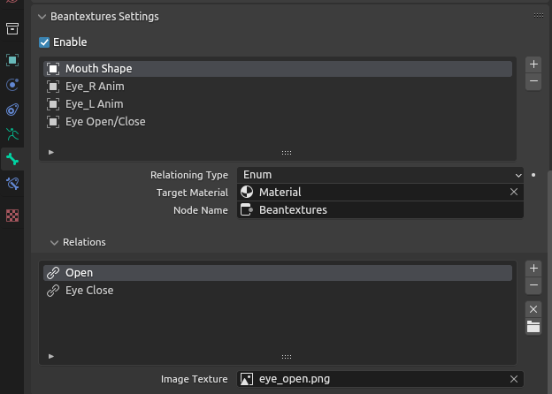Screen dimensions: 552x394
Task: Clear the eye_open.png image texture
Action: [514, 379]
